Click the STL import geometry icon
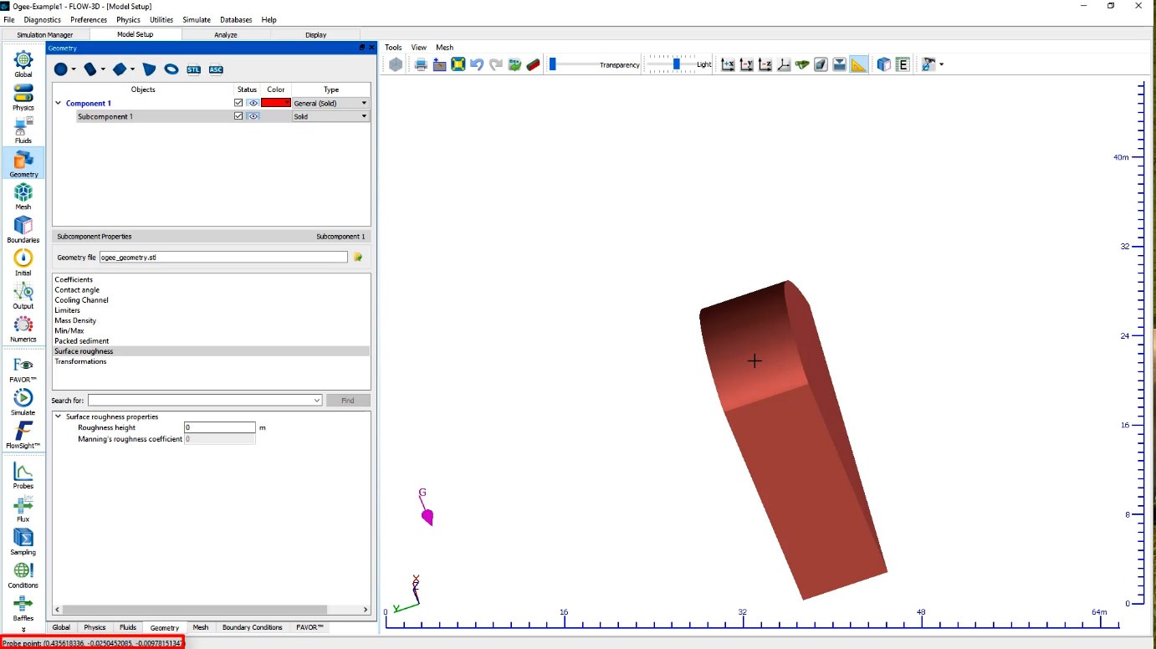The image size is (1156, 649). pos(194,69)
